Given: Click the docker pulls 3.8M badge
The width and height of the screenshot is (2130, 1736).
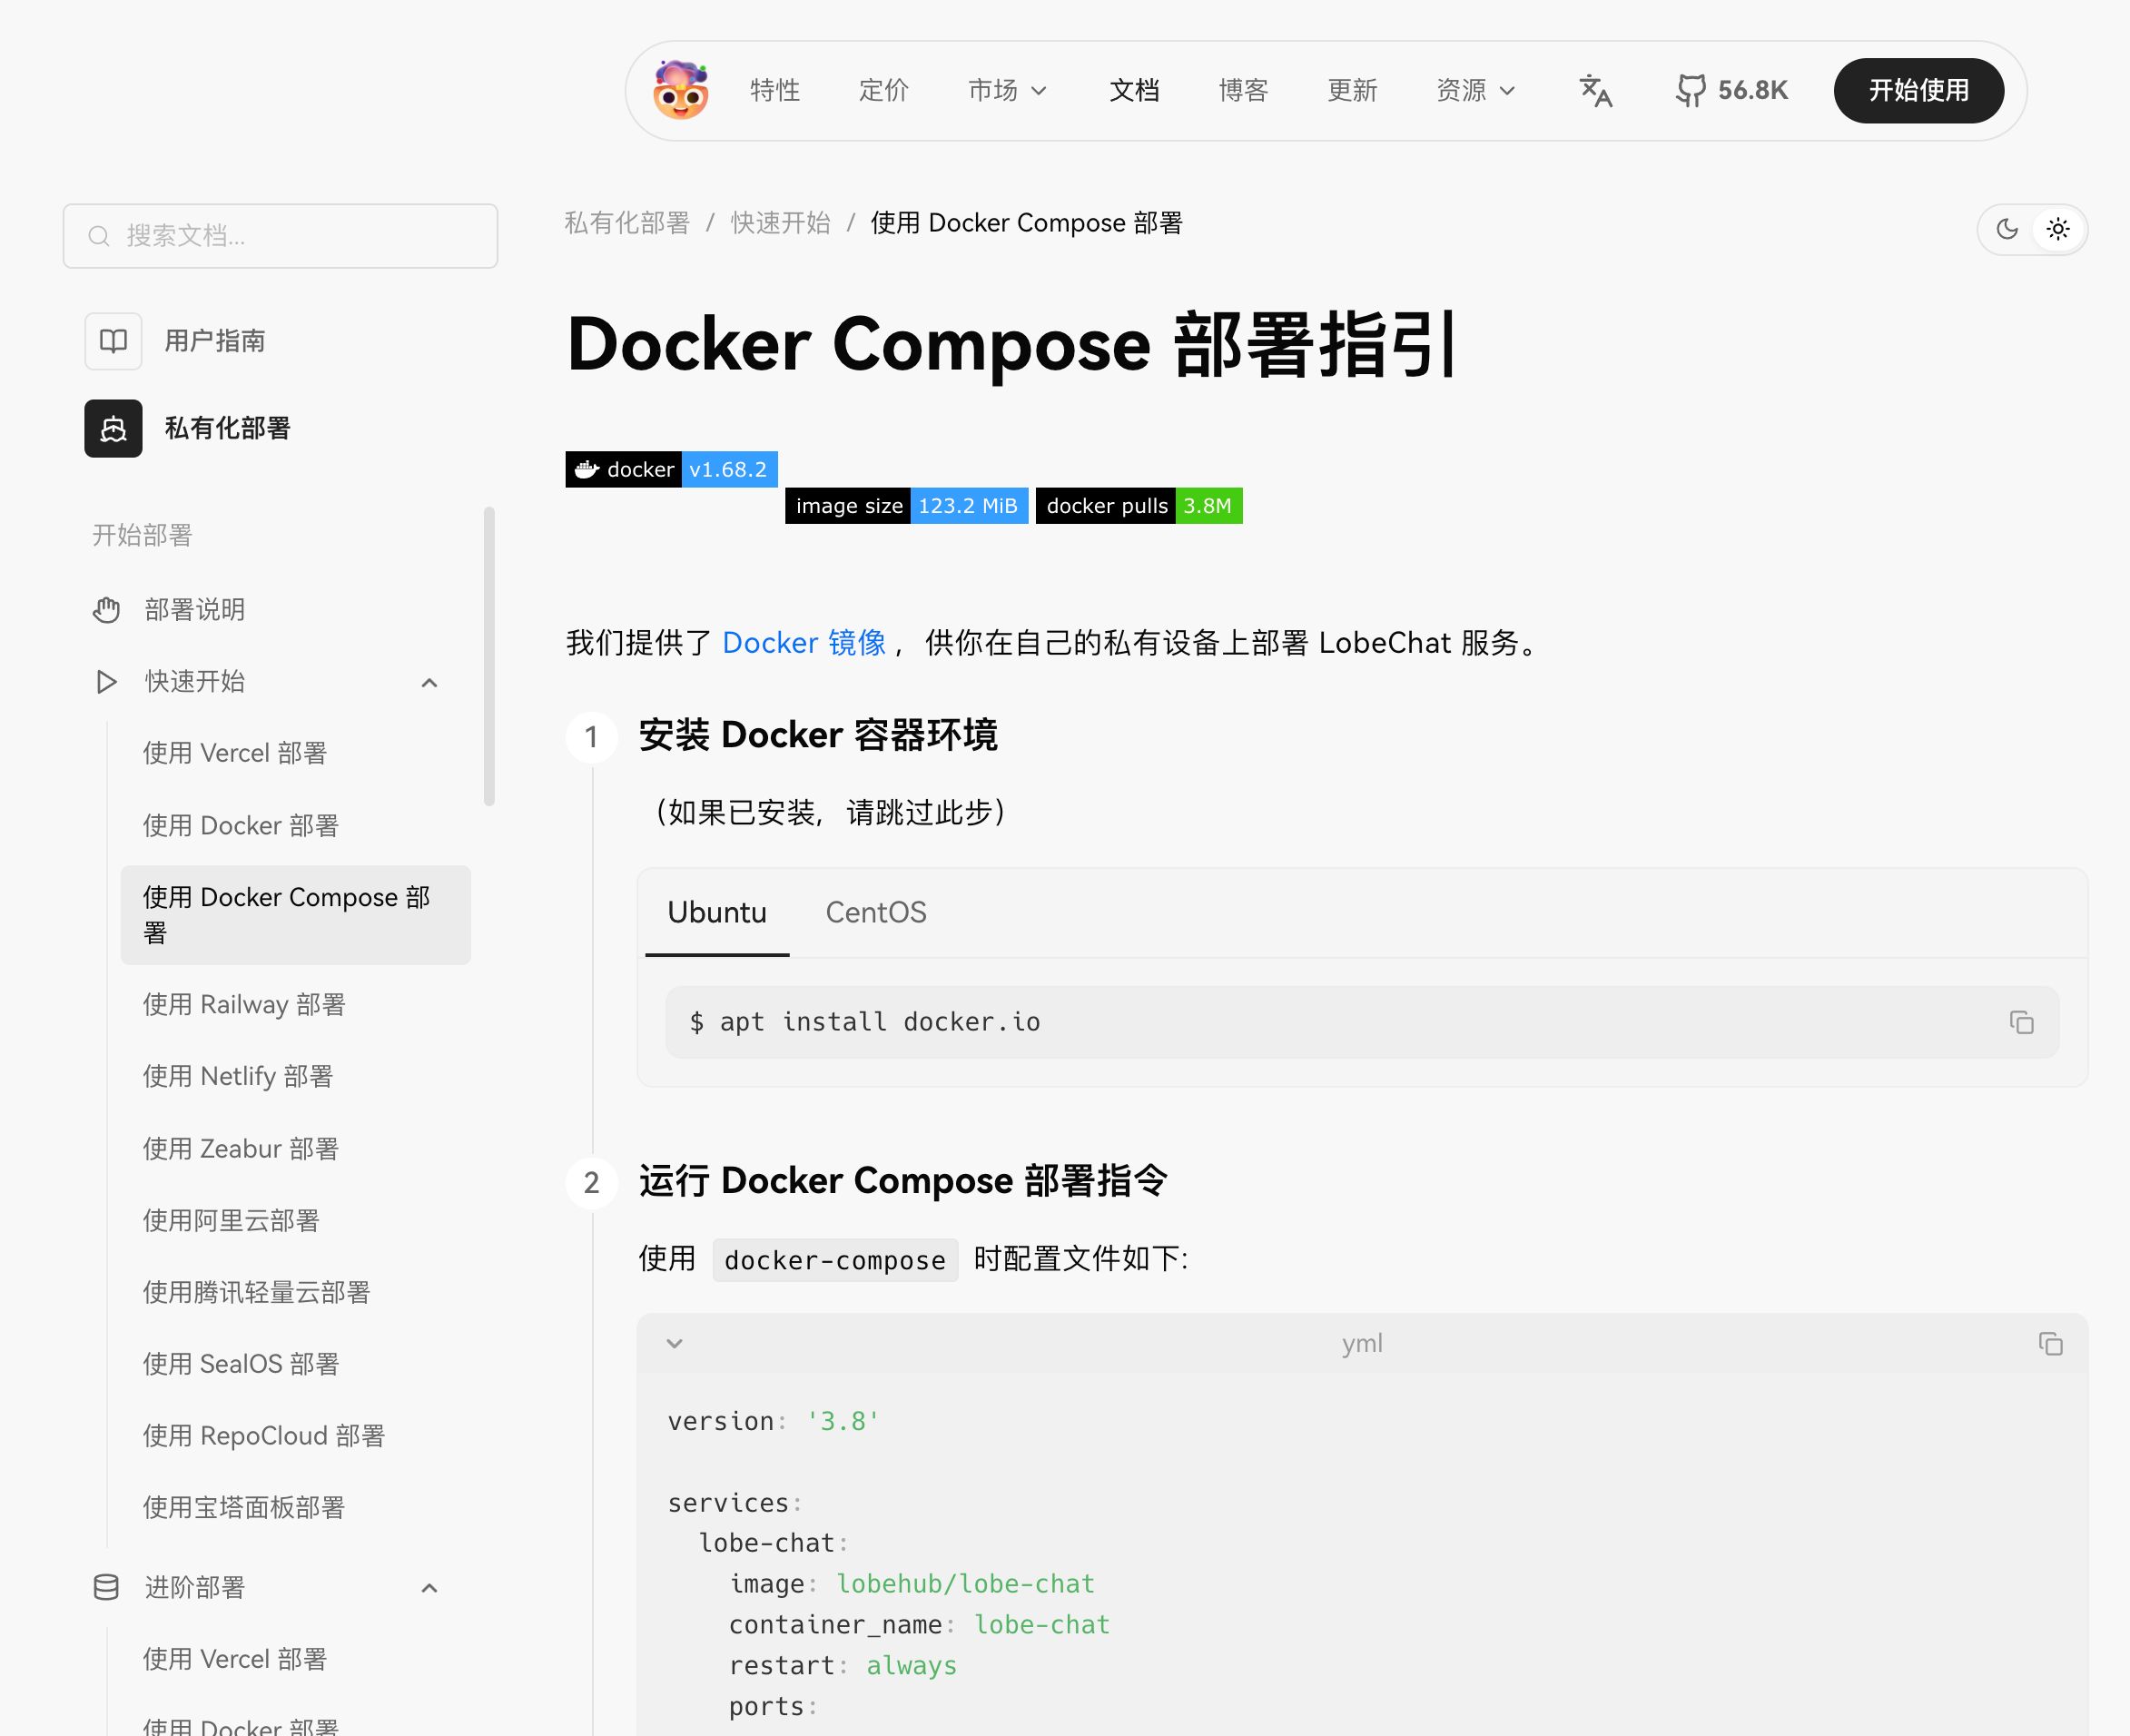Looking at the screenshot, I should [x=1139, y=506].
